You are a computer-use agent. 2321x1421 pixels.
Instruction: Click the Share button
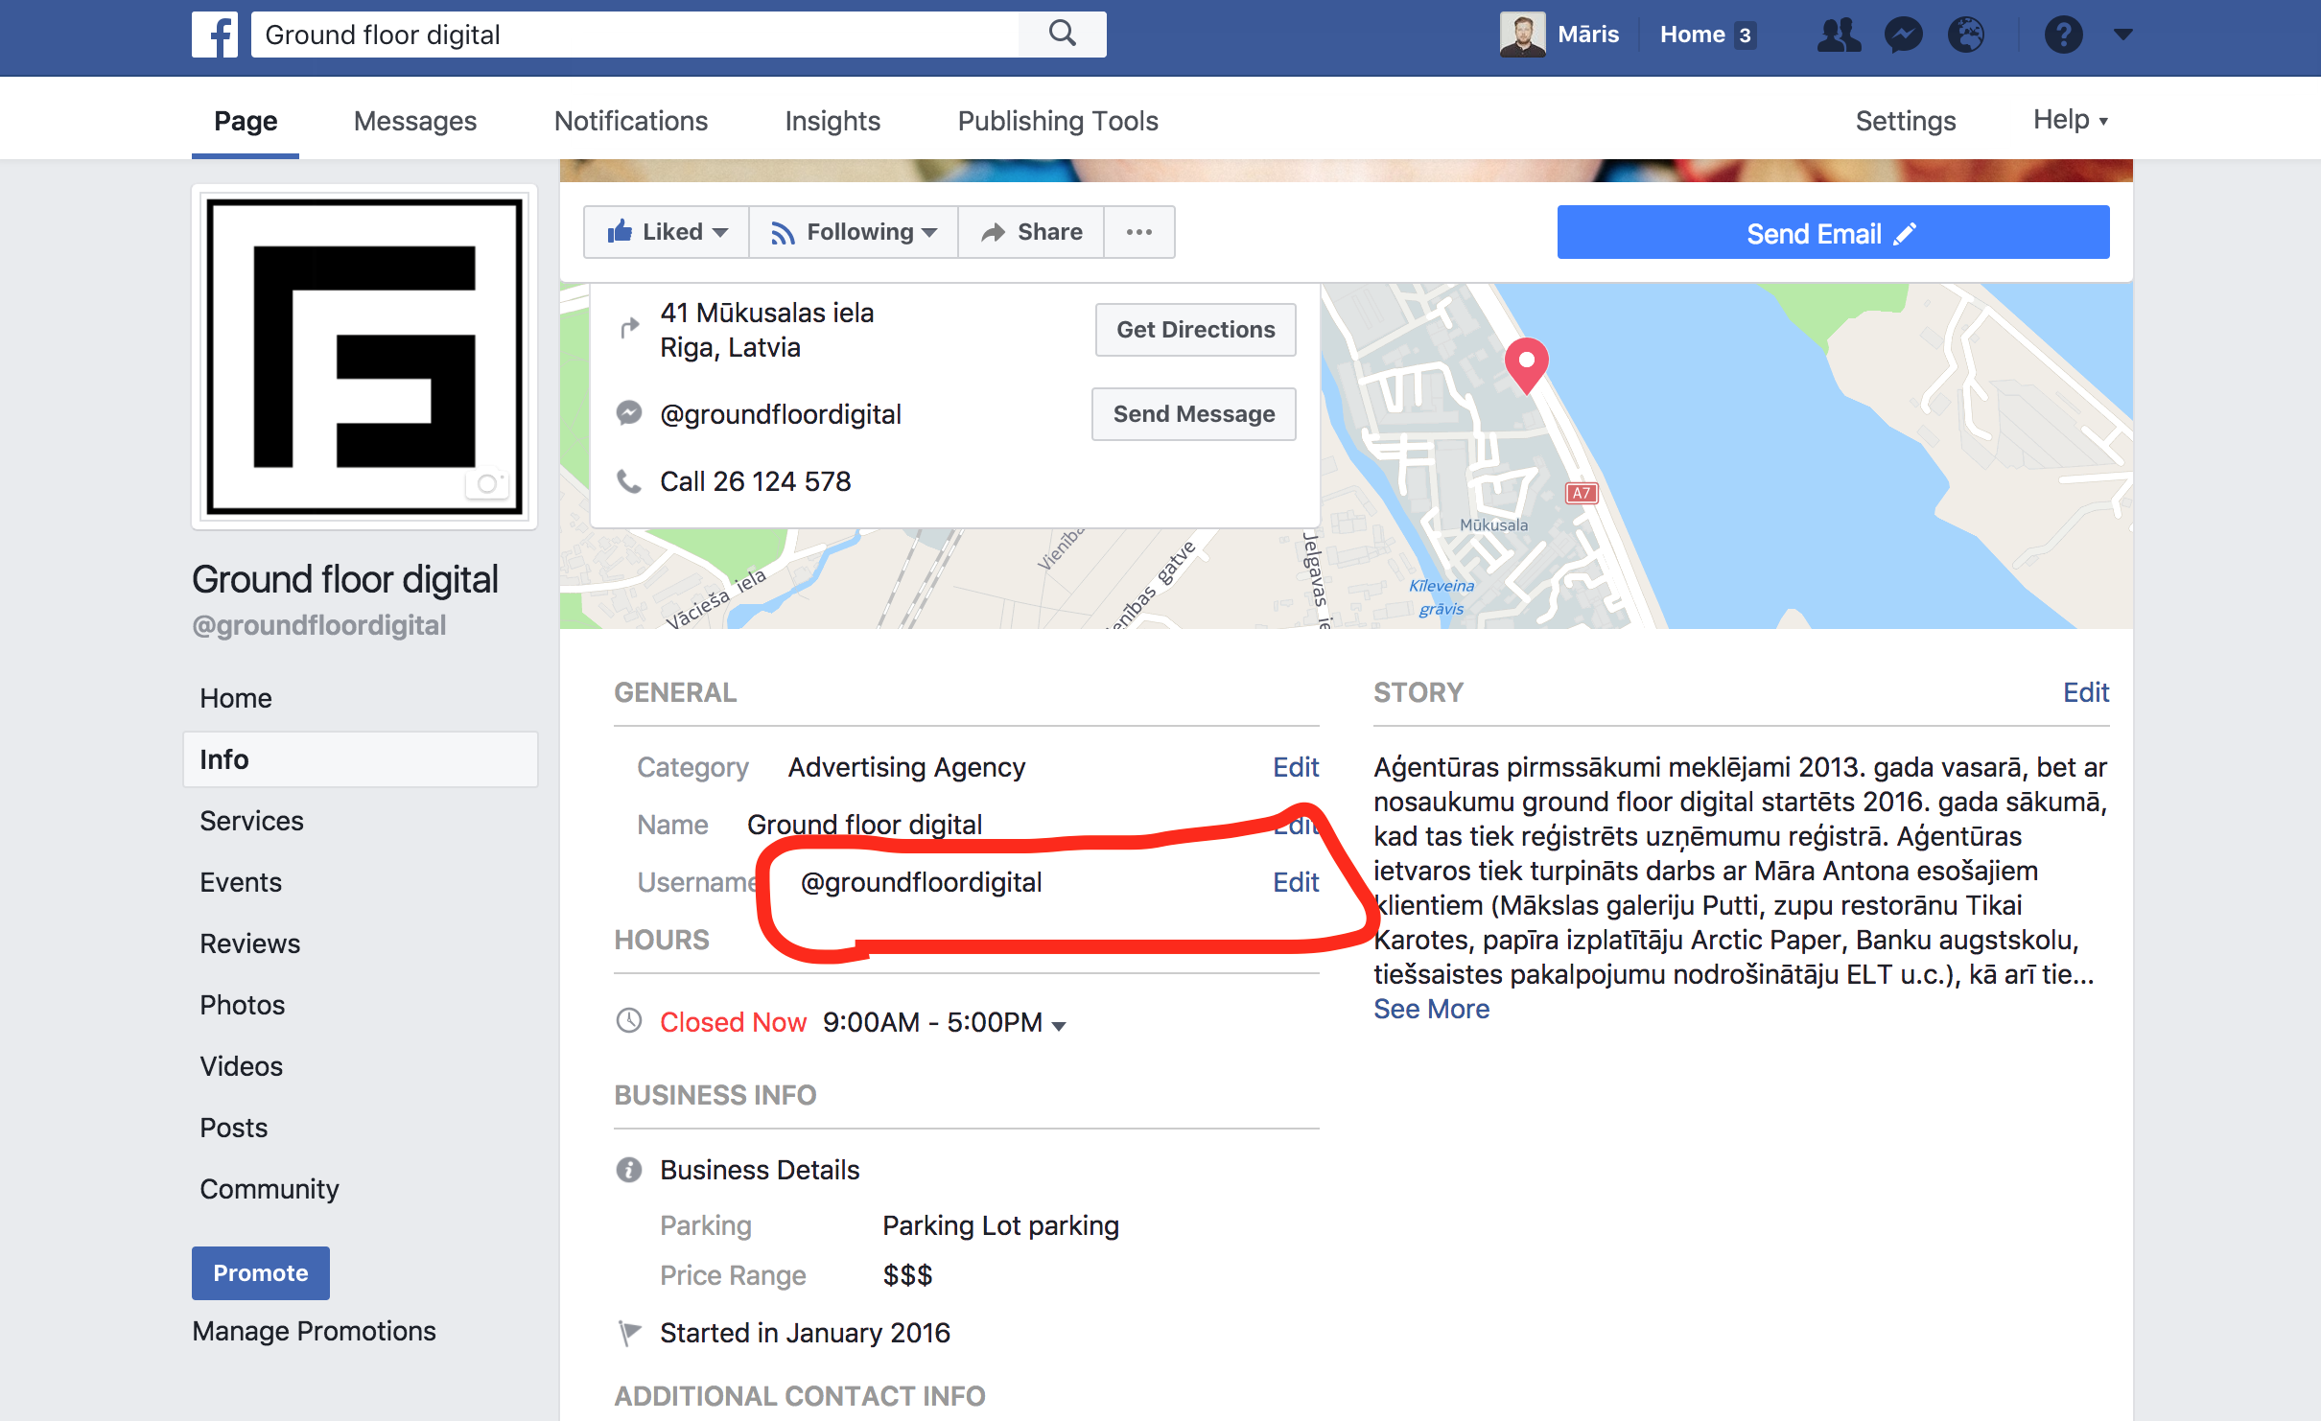1031,232
